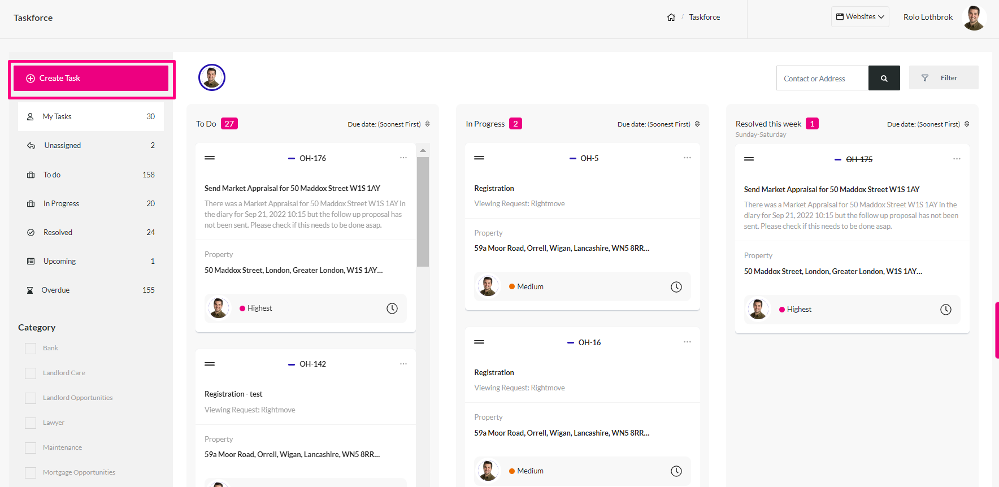The image size is (999, 487).
Task: Click the To Do column scrollbar
Action: [x=423, y=212]
